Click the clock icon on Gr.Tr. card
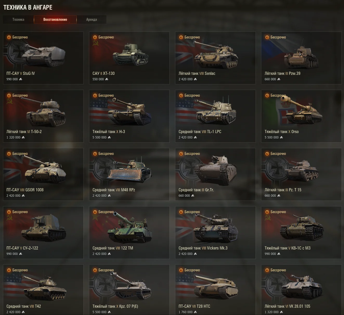This screenshot has width=344, height=315. pos(181,154)
